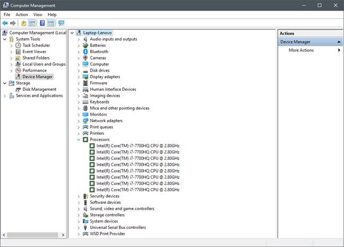Image resolution: width=344 pixels, height=247 pixels.
Task: Click the Keyboards category icon
Action: click(x=85, y=102)
